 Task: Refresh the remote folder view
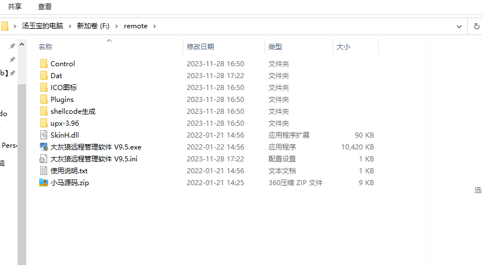(x=476, y=27)
